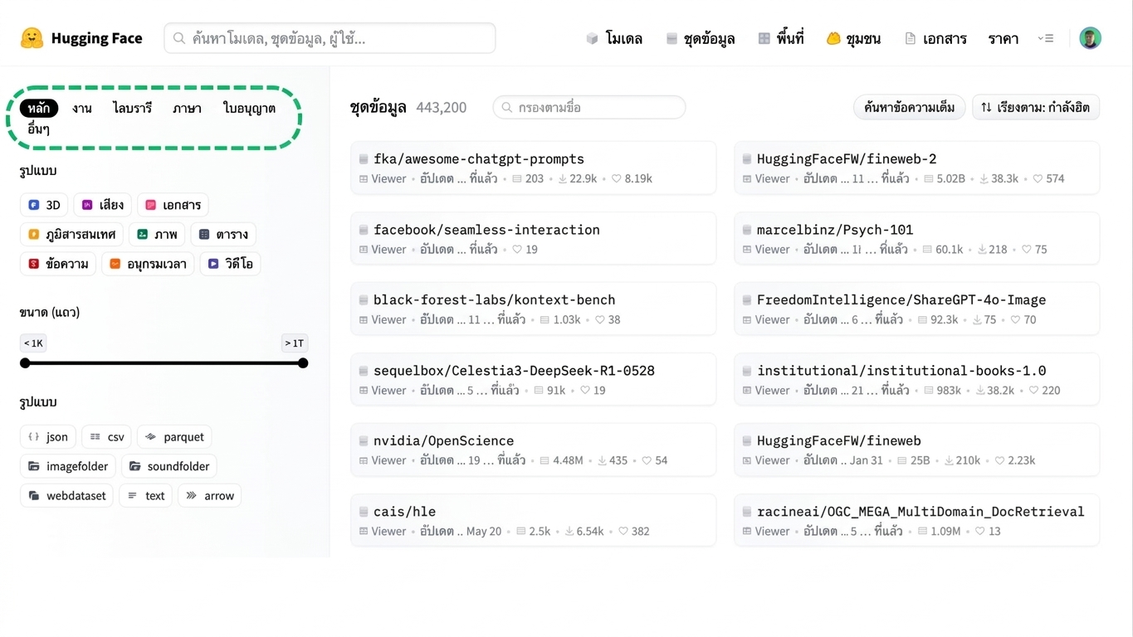Screen dimensions: 1133x637
Task: Click the ค้นหาข้อความเต็ม button
Action: (909, 107)
